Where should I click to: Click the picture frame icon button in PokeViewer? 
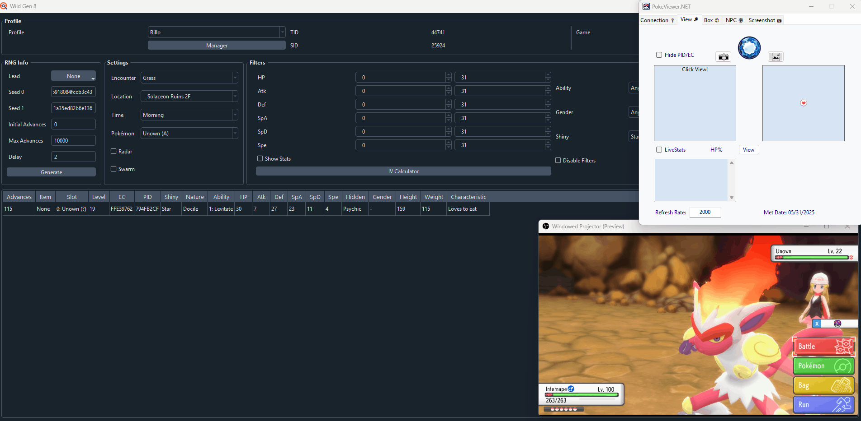tap(776, 56)
